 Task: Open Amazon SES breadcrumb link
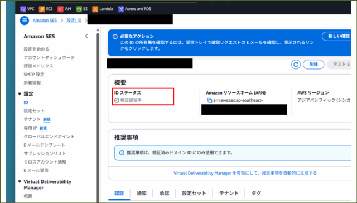coord(45,21)
